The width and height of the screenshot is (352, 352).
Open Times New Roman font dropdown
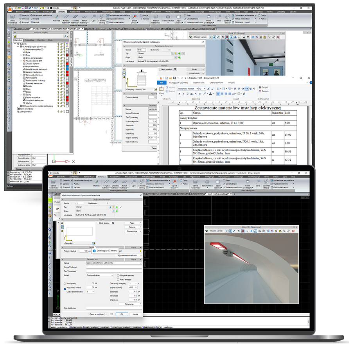click(x=197, y=89)
